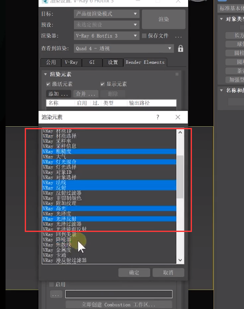Image resolution: width=244 pixels, height=309 pixels.
Task: Select VRay 采样信息 in the list
Action: [109, 146]
